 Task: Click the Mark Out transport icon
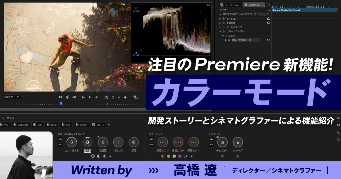74,97
